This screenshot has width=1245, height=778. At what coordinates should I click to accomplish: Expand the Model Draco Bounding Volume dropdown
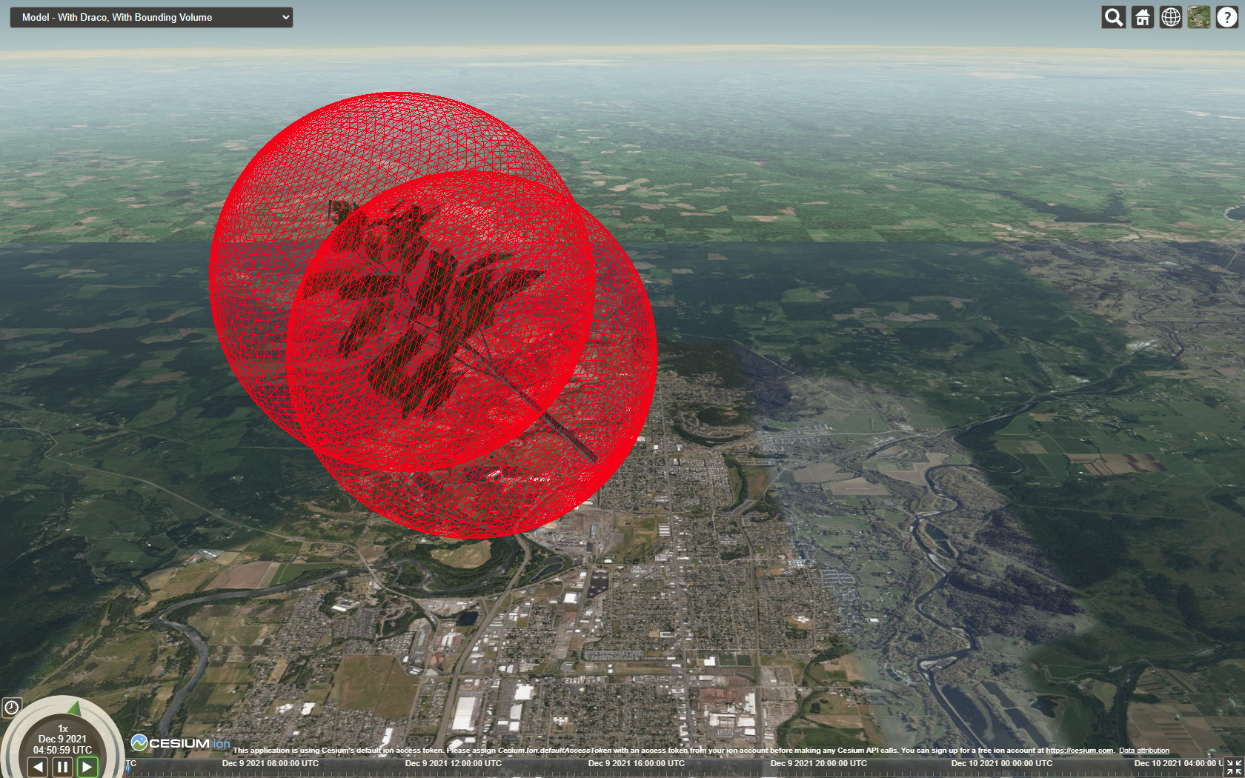tap(151, 17)
